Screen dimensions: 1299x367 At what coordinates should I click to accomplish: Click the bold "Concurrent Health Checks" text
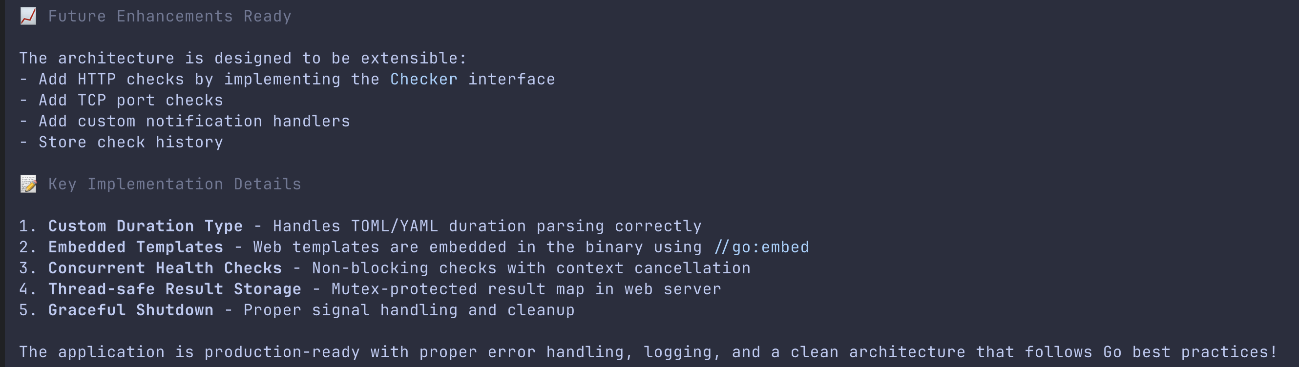tap(165, 268)
